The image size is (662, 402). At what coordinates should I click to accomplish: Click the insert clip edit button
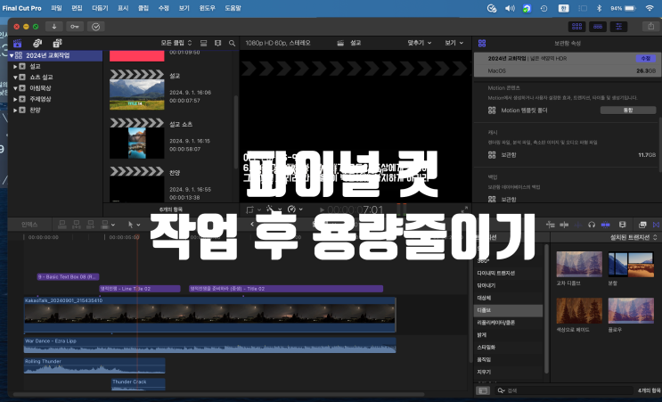(77, 225)
